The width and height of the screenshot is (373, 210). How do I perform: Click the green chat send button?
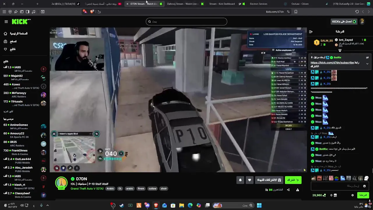click(x=363, y=195)
